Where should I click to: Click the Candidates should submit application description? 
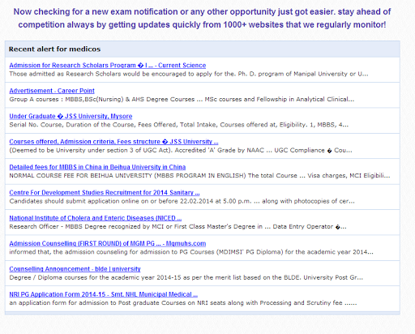(182, 201)
